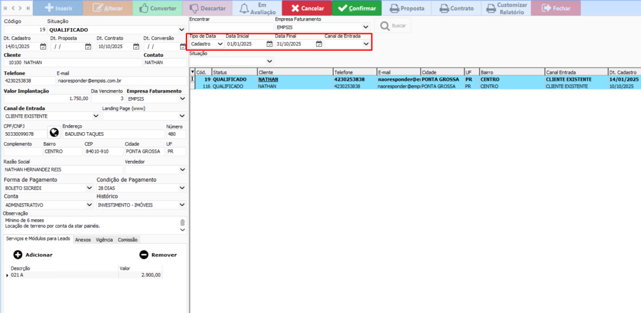Switch to the Anexos tab
Image resolution: width=641 pixels, height=313 pixels.
83,240
